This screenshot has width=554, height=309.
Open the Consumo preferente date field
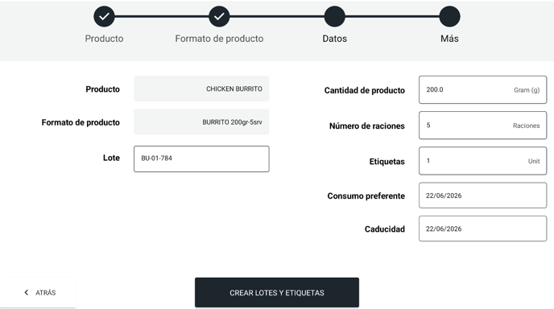482,196
